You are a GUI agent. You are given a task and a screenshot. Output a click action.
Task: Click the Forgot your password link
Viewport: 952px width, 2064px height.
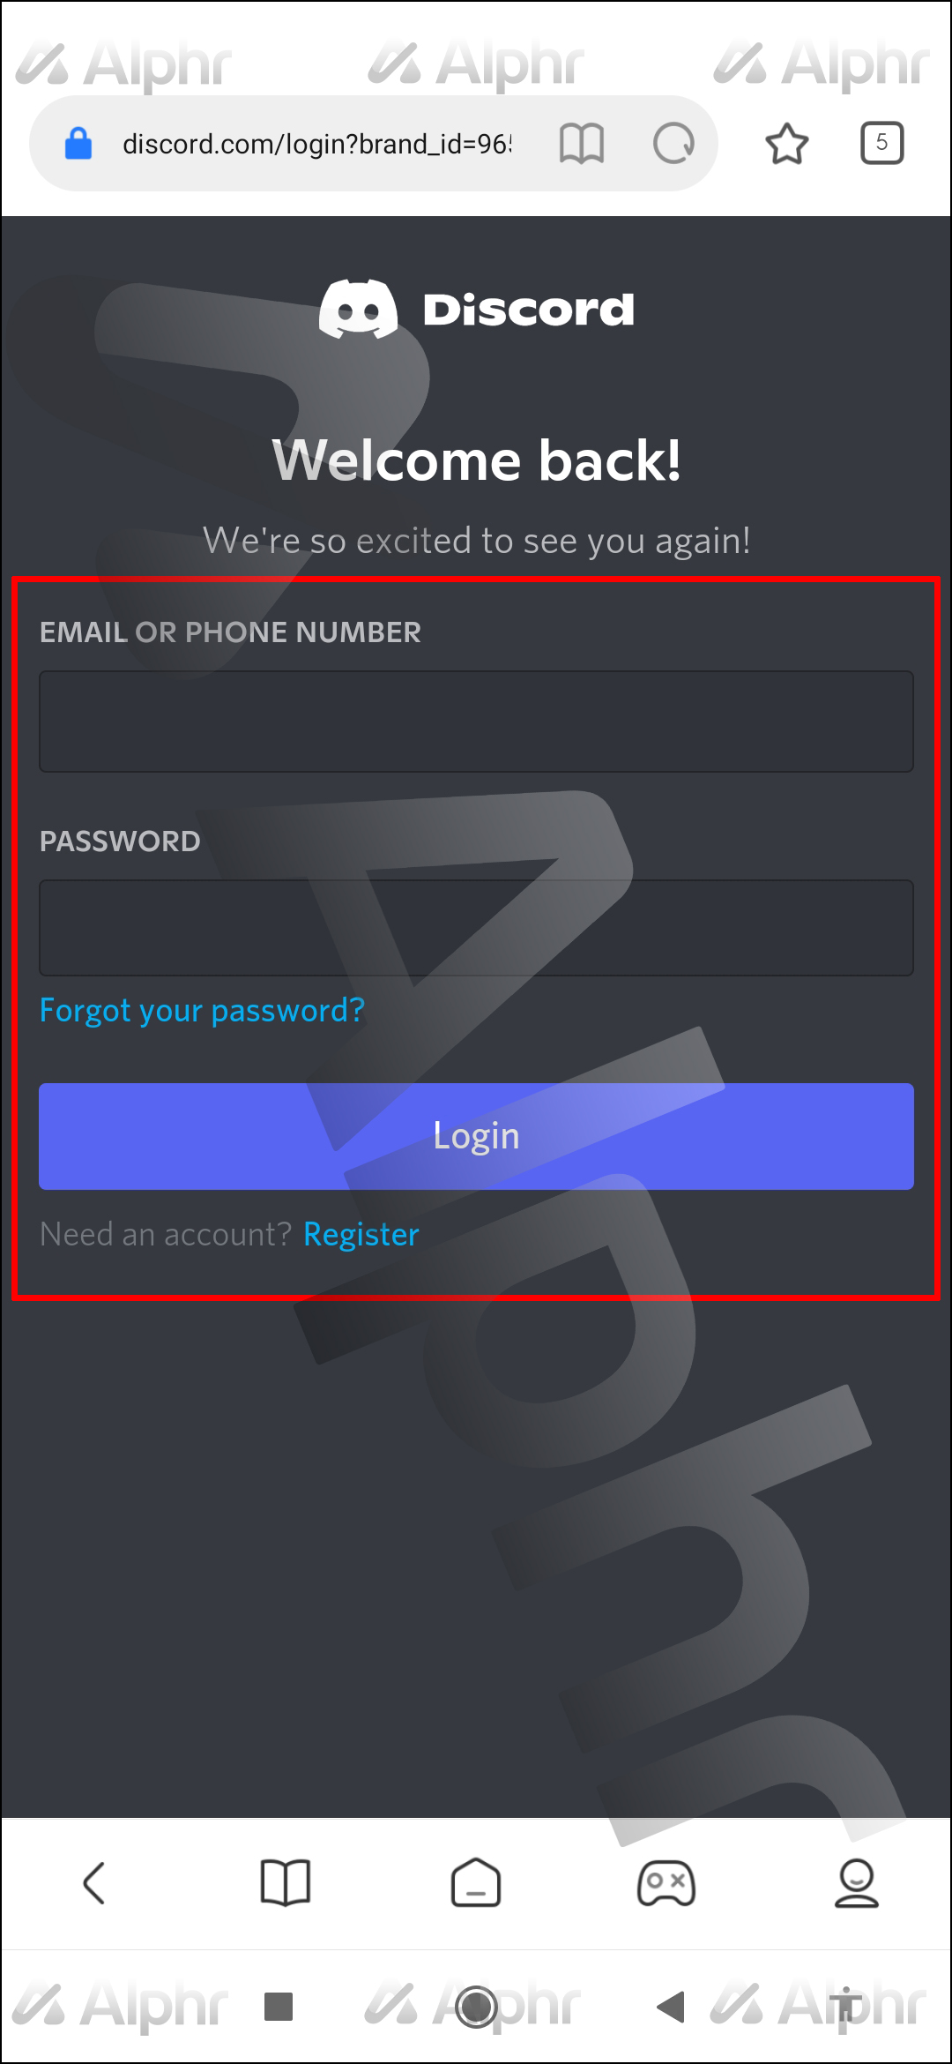[x=202, y=1010]
